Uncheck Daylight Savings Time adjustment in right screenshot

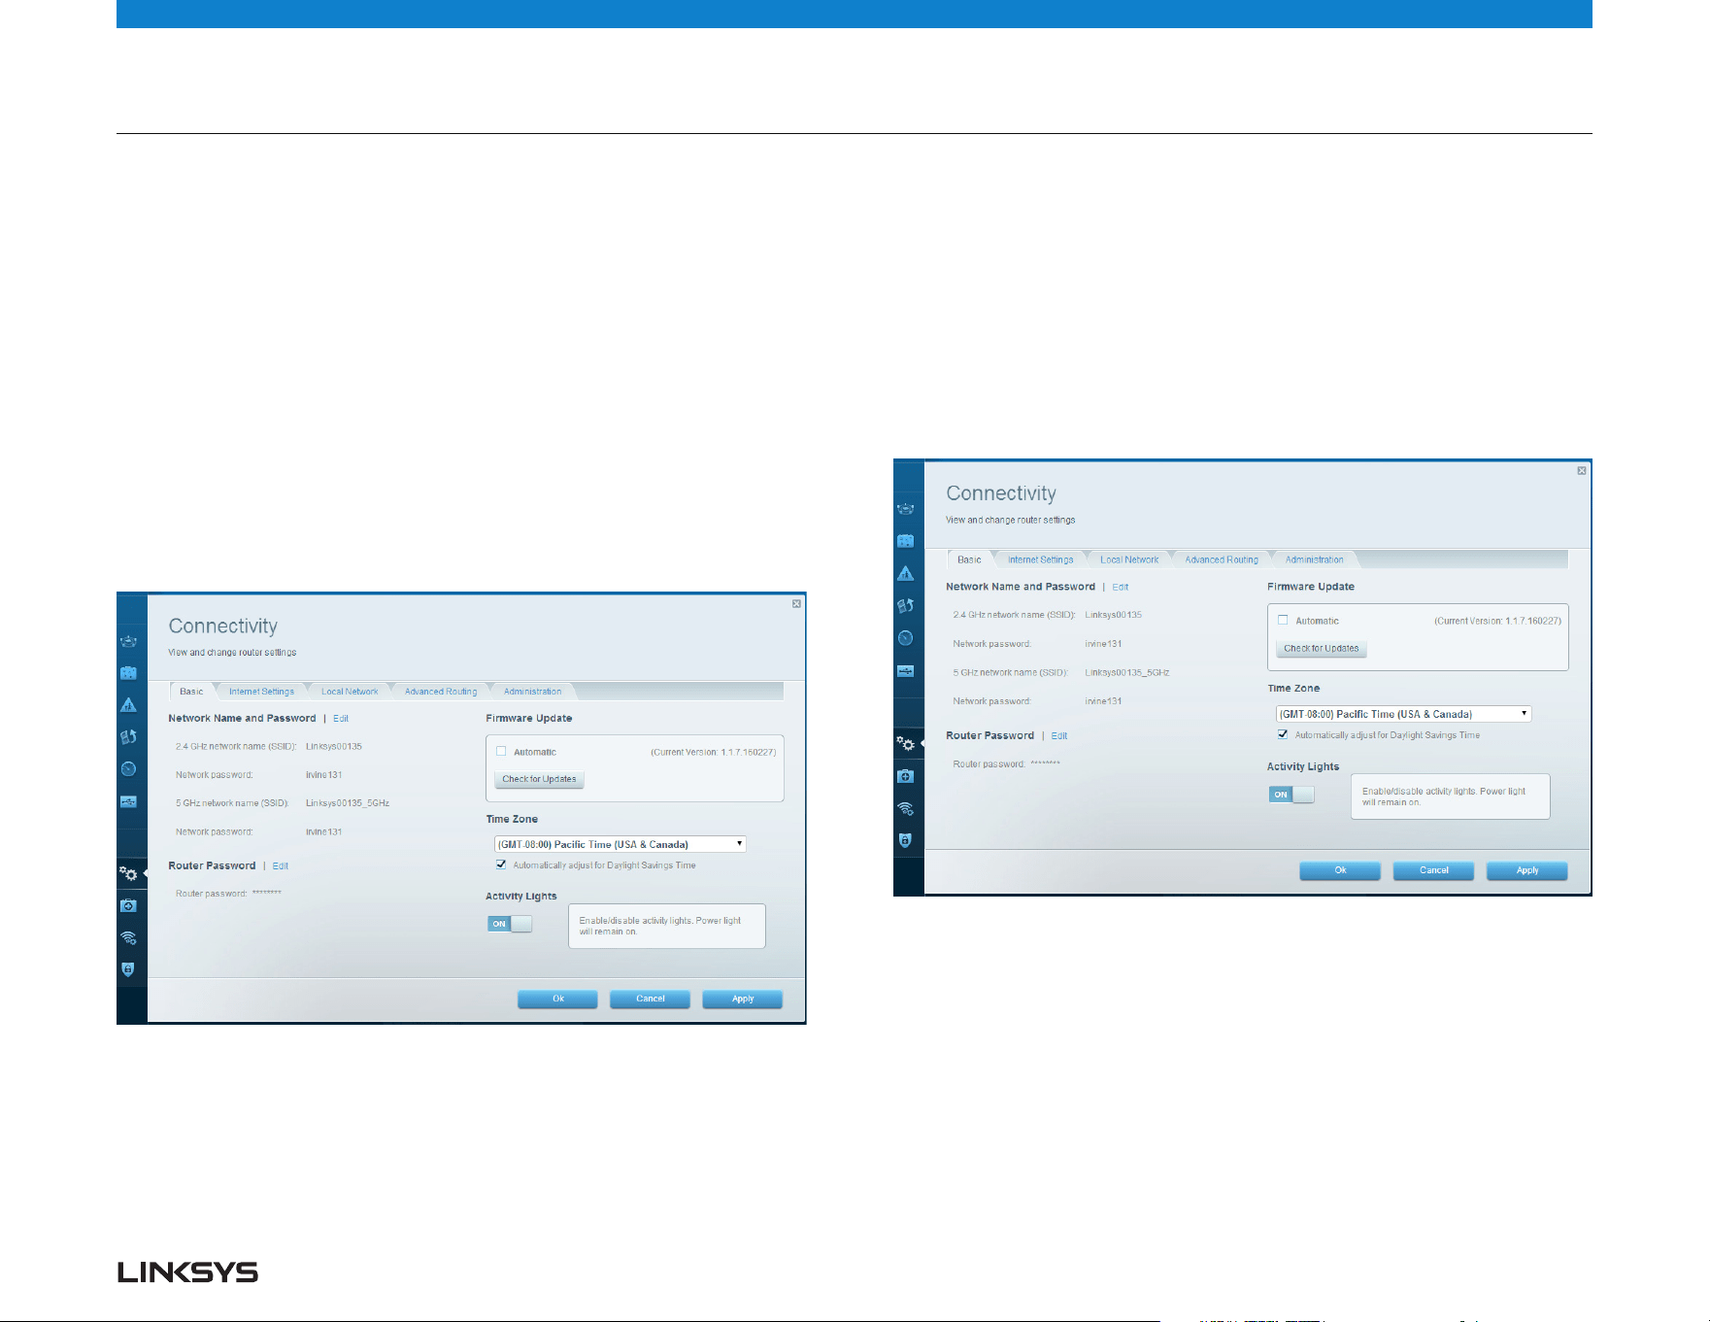click(1283, 734)
